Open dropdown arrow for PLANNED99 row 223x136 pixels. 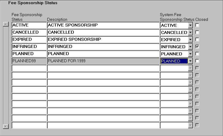pos(191,61)
